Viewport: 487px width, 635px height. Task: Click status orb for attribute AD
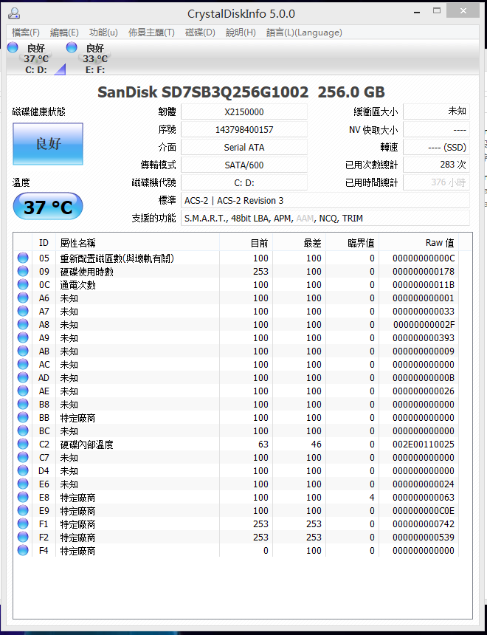[23, 378]
